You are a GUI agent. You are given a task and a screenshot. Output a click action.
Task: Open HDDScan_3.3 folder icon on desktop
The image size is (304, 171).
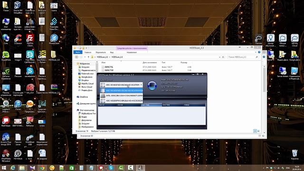[54, 56]
